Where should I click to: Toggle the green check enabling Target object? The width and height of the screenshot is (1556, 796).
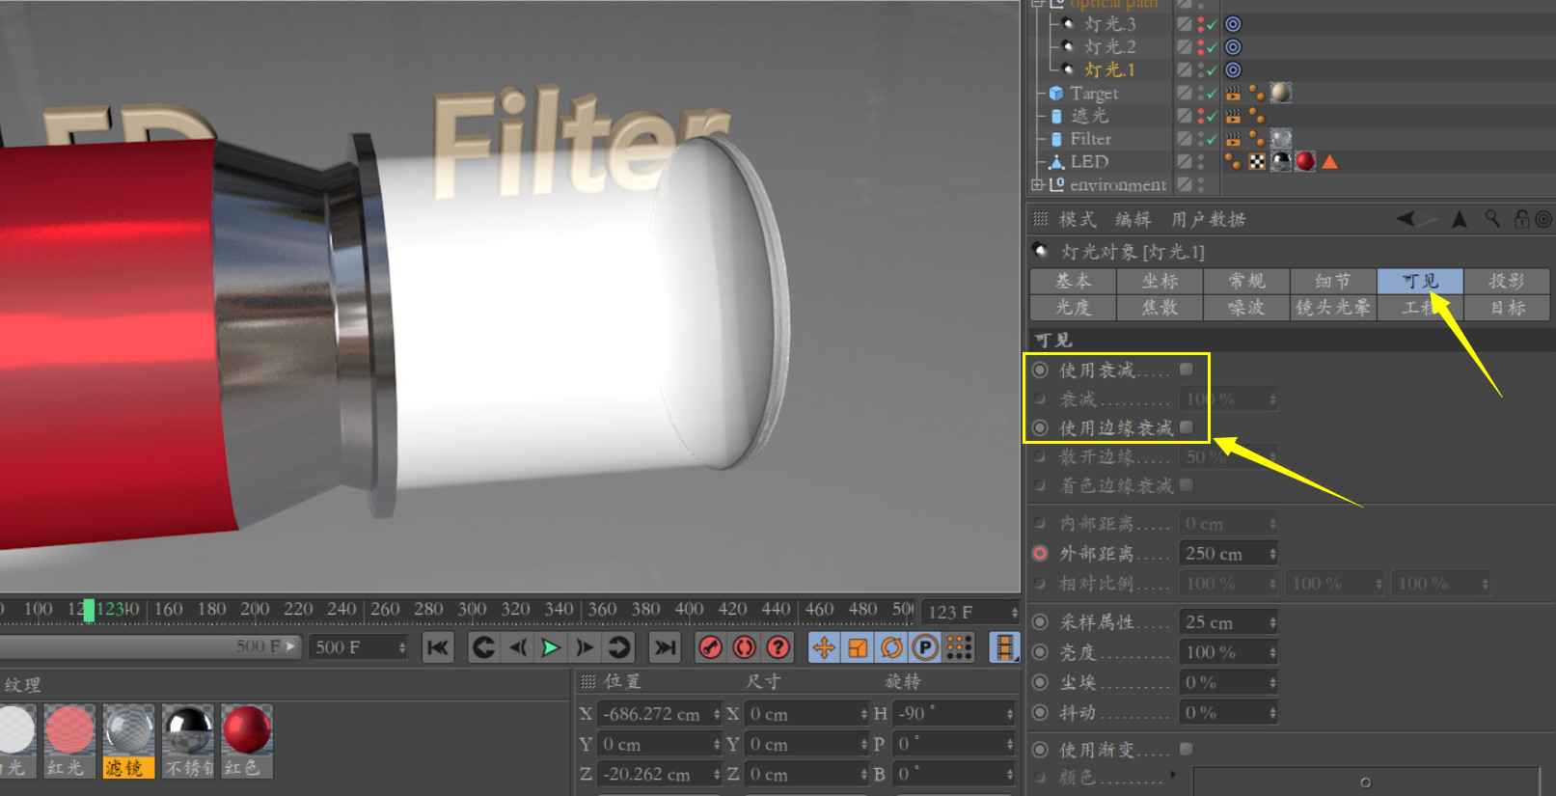[x=1212, y=94]
